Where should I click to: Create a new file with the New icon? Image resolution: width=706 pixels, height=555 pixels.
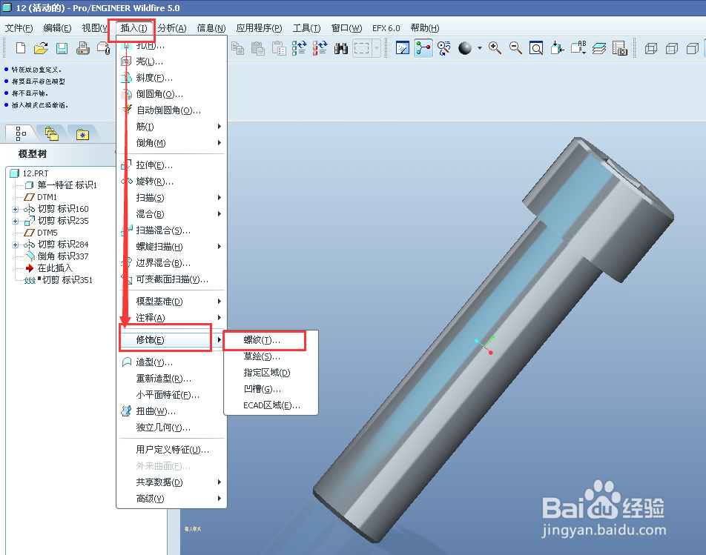21,47
